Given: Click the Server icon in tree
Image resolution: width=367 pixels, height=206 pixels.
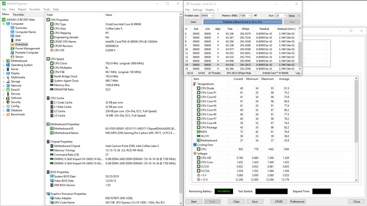Looking at the screenshot, I should click(x=8, y=69).
